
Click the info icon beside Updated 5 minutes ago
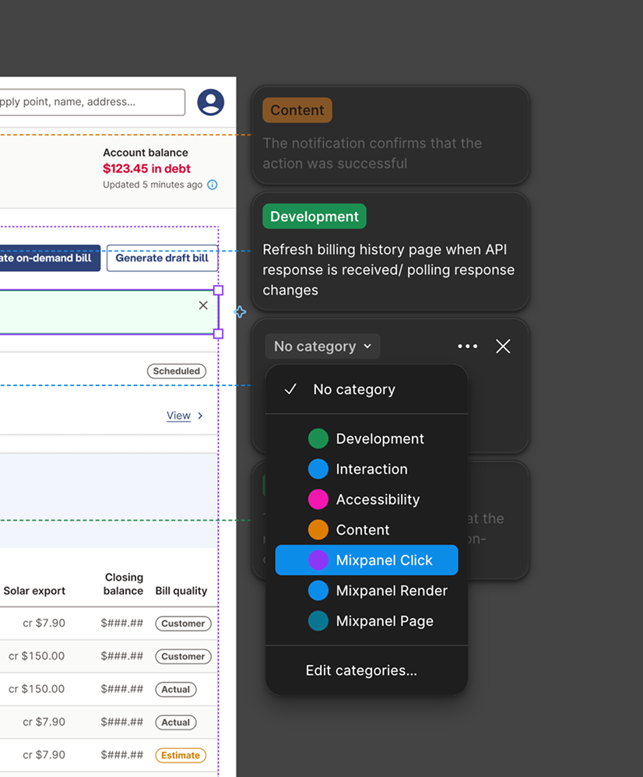[x=213, y=185]
